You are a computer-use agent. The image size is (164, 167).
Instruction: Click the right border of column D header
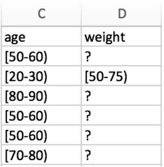pyautogui.click(x=161, y=14)
